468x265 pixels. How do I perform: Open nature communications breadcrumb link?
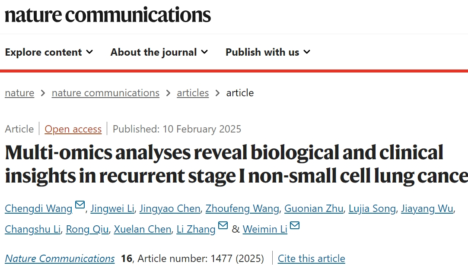(x=105, y=93)
